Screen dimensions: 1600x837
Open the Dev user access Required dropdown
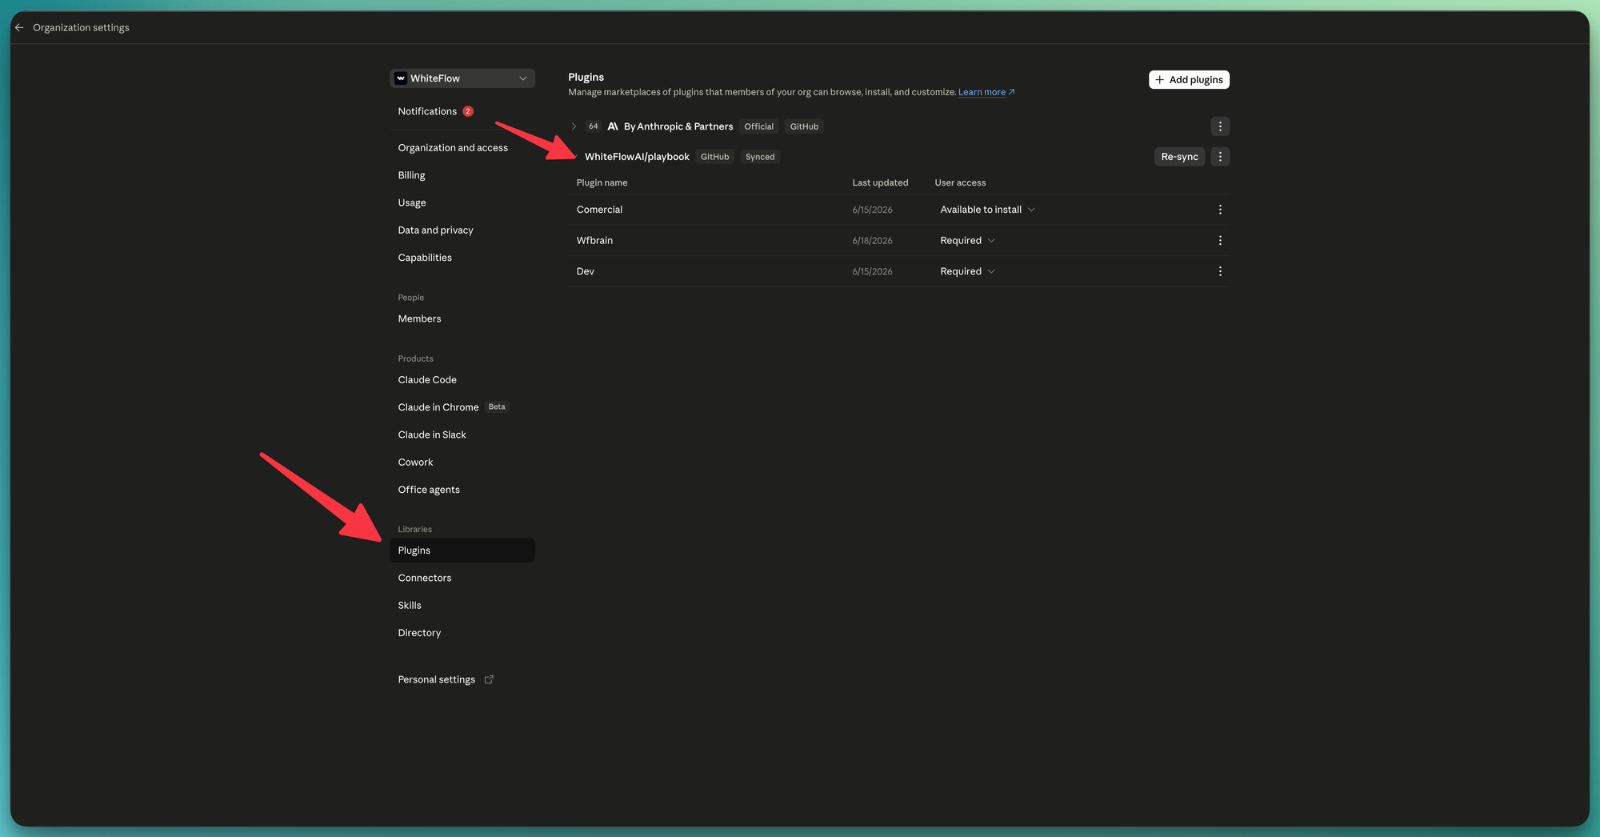968,271
